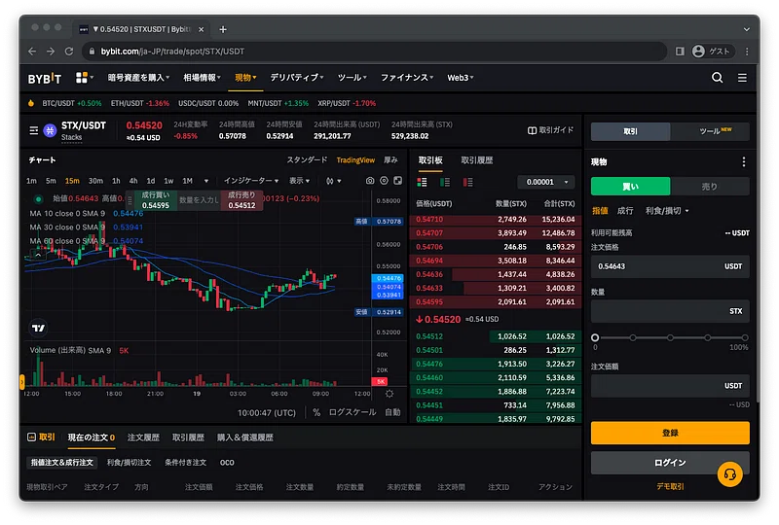Open chart axis settings gear icon
The image size is (779, 525).
click(389, 394)
